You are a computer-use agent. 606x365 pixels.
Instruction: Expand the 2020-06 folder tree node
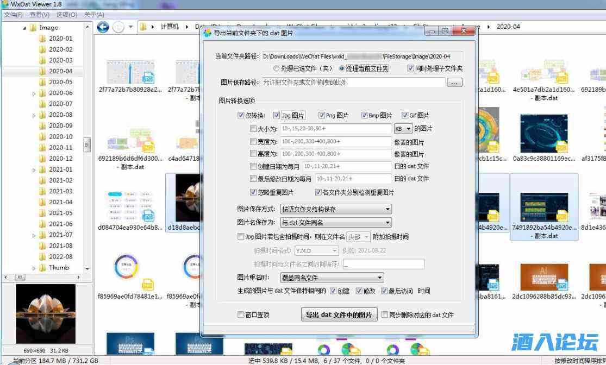pyautogui.click(x=33, y=92)
